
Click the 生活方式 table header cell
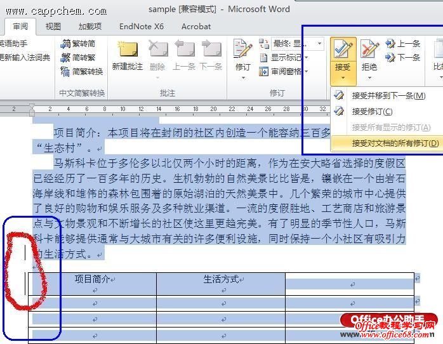(x=221, y=284)
